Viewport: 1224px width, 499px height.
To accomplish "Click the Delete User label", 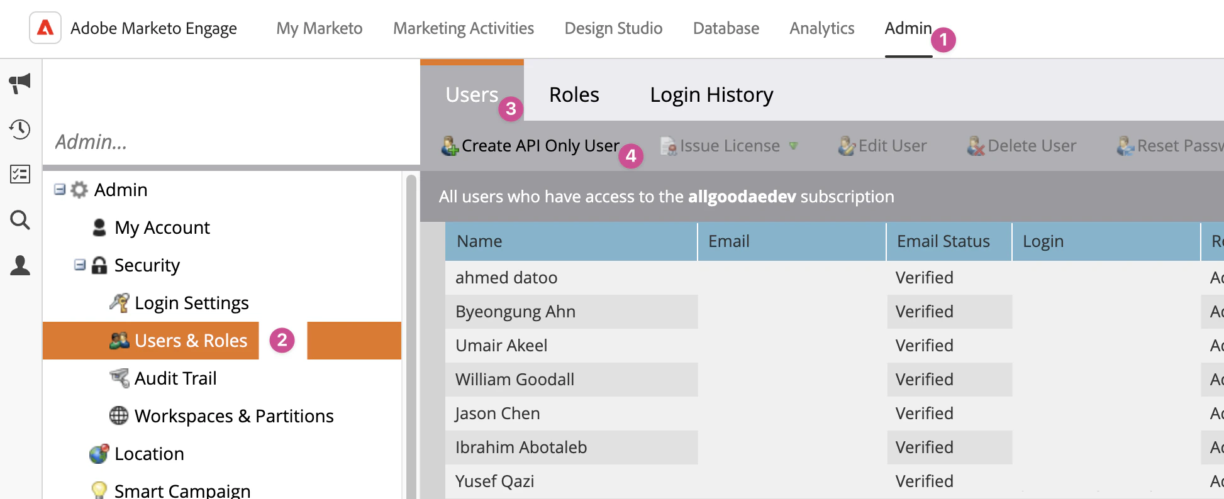I will click(1032, 146).
